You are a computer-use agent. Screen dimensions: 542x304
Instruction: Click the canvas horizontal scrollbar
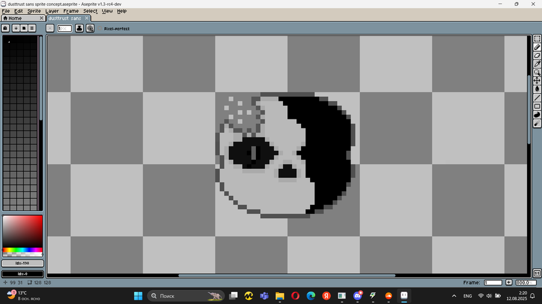287,275
